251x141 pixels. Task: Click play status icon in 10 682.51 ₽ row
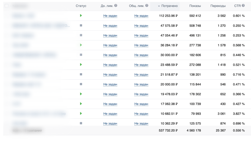coord(81,113)
